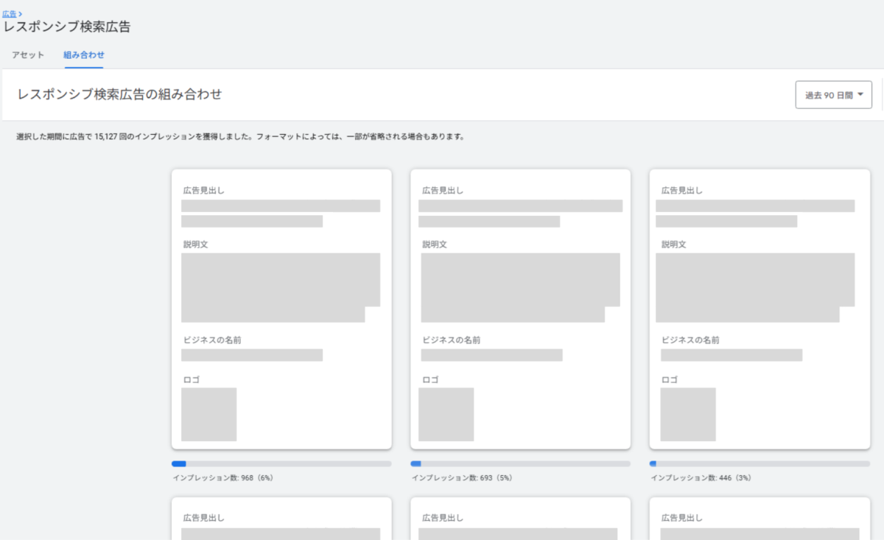The image size is (884, 540).
Task: Select the 組み合わせ tab
Action: tap(84, 55)
